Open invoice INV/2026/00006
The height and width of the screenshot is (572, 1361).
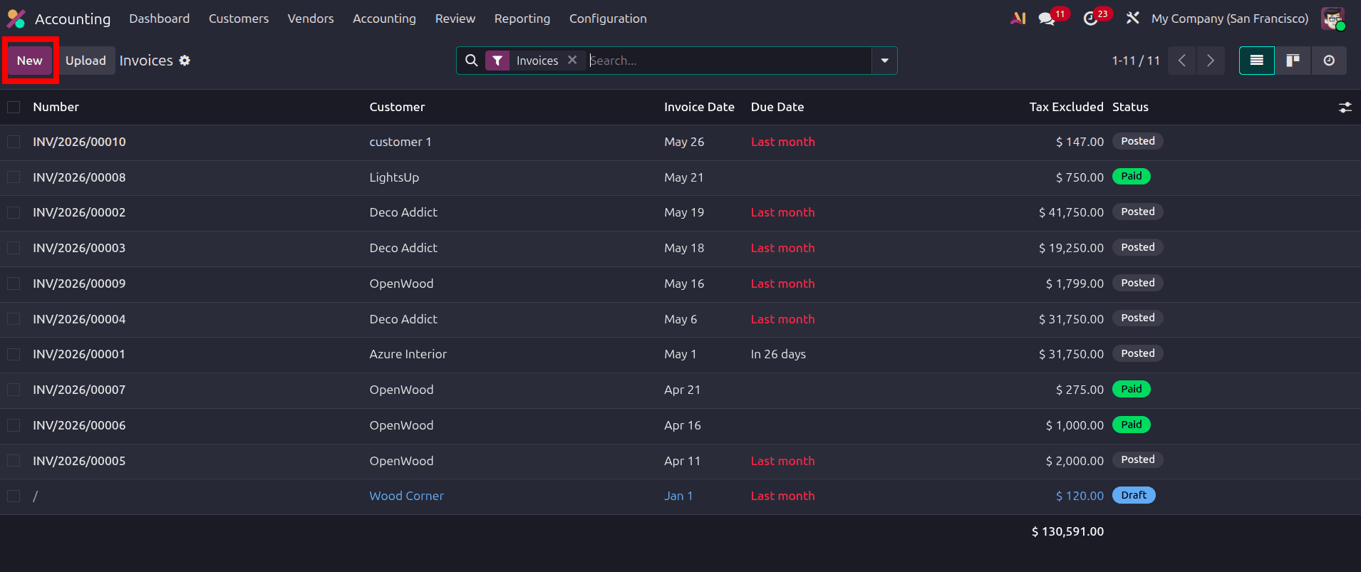pyautogui.click(x=79, y=425)
